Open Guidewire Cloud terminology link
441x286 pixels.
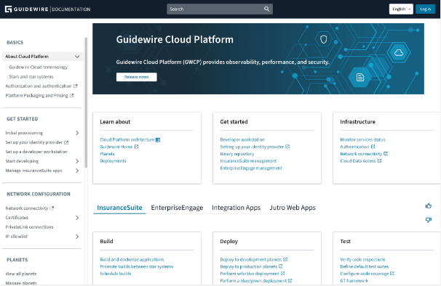(39, 67)
